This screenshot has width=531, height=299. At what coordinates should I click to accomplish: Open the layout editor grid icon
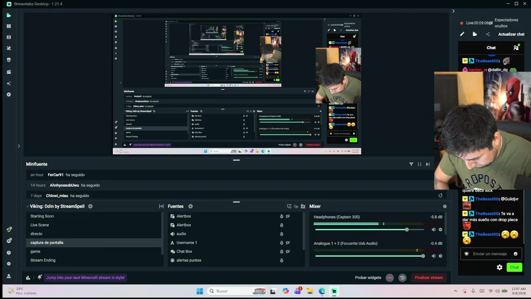(9, 26)
